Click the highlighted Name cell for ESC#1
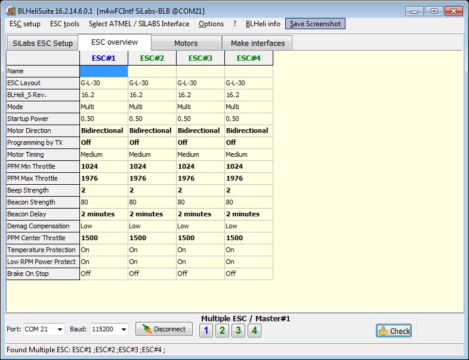This screenshot has width=469, height=360. (104, 71)
